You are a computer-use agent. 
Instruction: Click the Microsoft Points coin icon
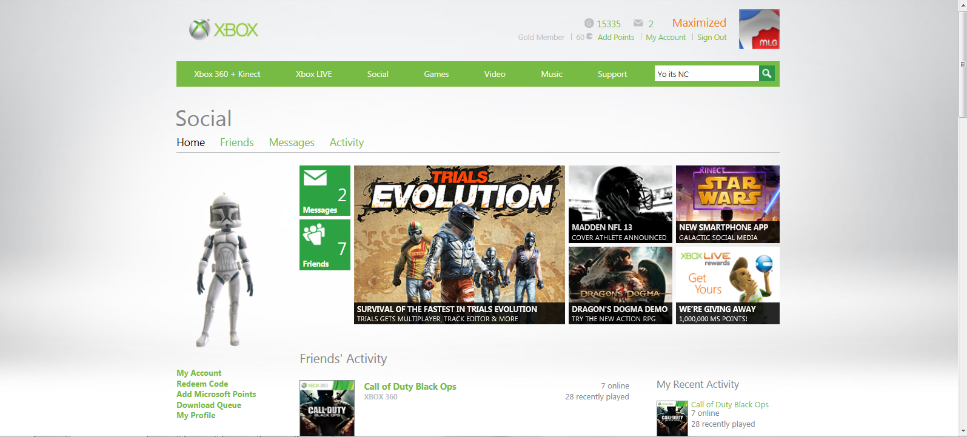click(x=589, y=36)
